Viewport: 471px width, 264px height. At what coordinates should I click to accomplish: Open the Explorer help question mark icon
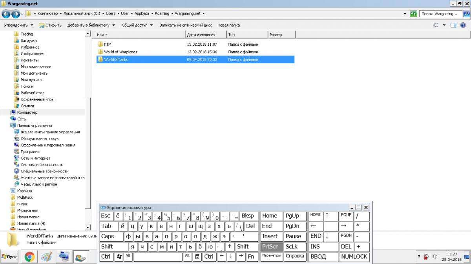click(463, 25)
